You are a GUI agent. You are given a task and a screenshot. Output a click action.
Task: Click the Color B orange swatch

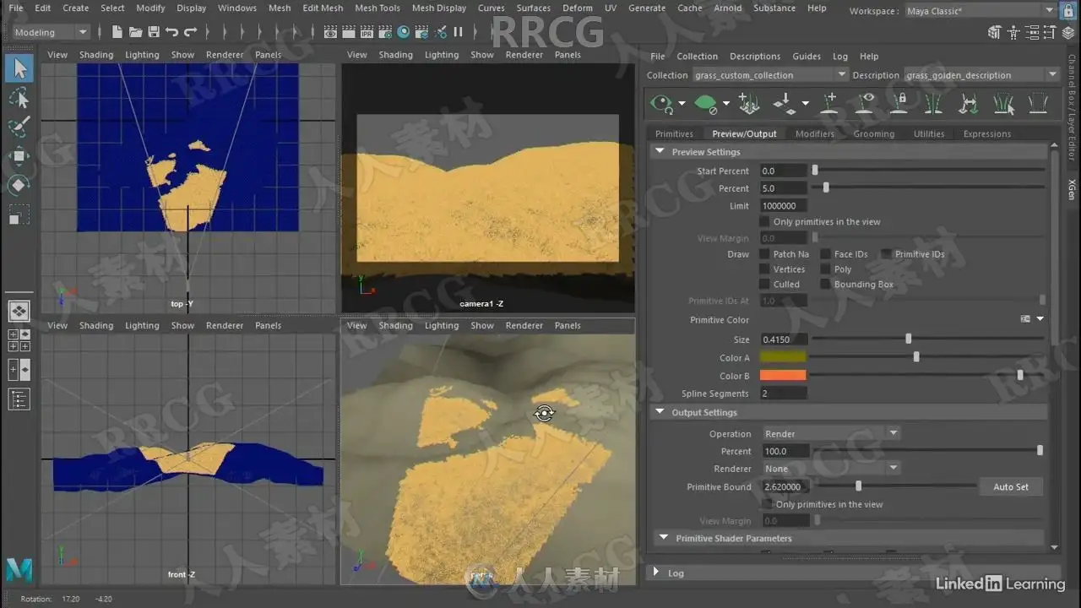pos(783,376)
